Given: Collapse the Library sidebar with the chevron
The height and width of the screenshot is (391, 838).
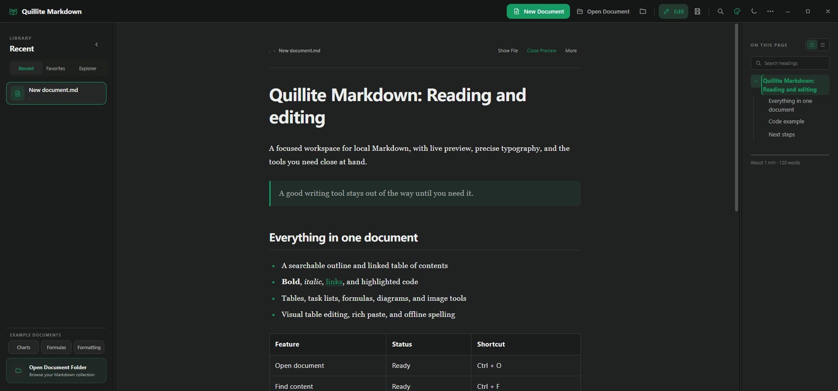Looking at the screenshot, I should (x=96, y=44).
